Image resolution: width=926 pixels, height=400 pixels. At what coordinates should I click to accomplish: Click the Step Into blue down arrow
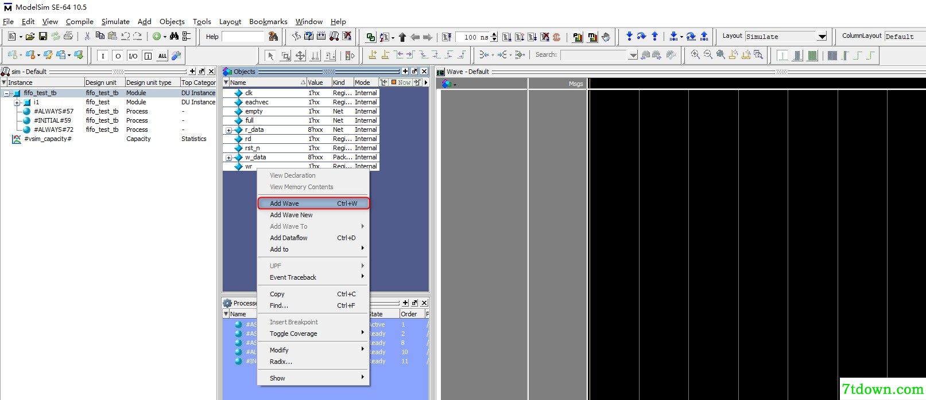coord(629,36)
